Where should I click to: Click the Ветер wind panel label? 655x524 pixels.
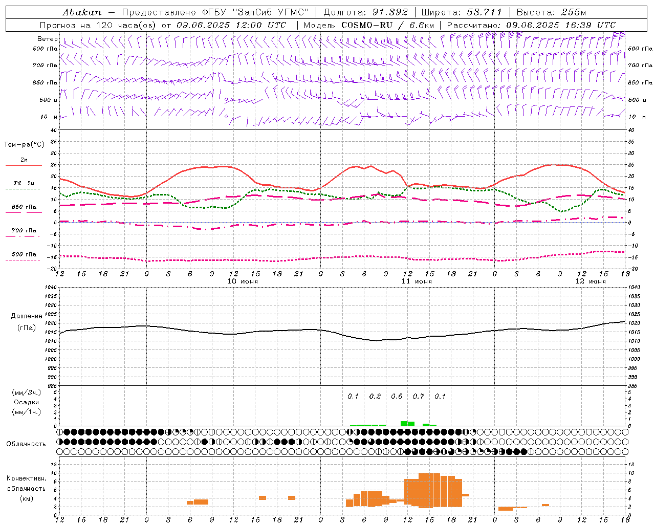click(48, 39)
